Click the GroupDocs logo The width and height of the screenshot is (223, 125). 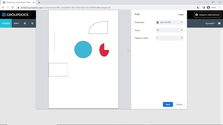click(x=15, y=15)
